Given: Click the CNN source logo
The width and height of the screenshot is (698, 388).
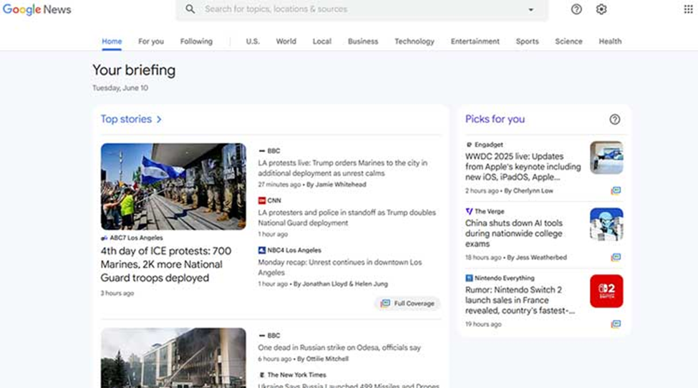Looking at the screenshot, I should click(262, 200).
